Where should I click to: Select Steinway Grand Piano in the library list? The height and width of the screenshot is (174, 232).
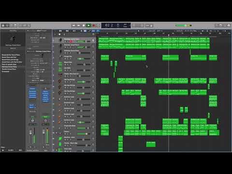(9, 67)
